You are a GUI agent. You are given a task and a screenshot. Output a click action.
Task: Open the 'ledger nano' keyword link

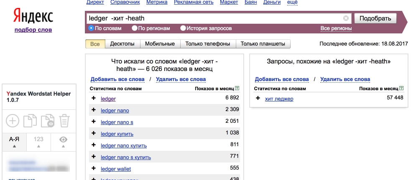click(x=115, y=111)
